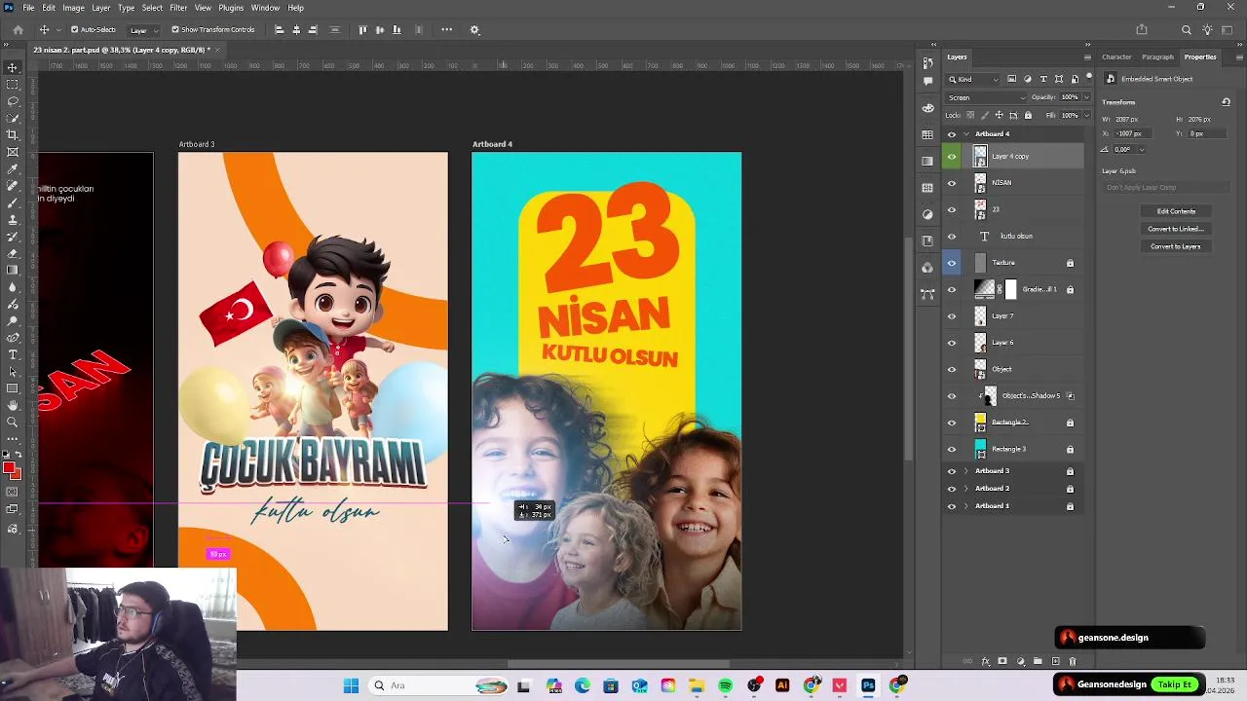Open the Opacity value dropdown arrow
Image resolution: width=1247 pixels, height=701 pixels.
click(1086, 97)
